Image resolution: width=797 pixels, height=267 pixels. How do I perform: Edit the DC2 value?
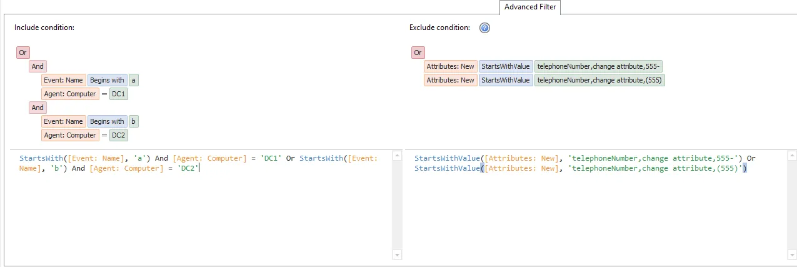point(119,135)
